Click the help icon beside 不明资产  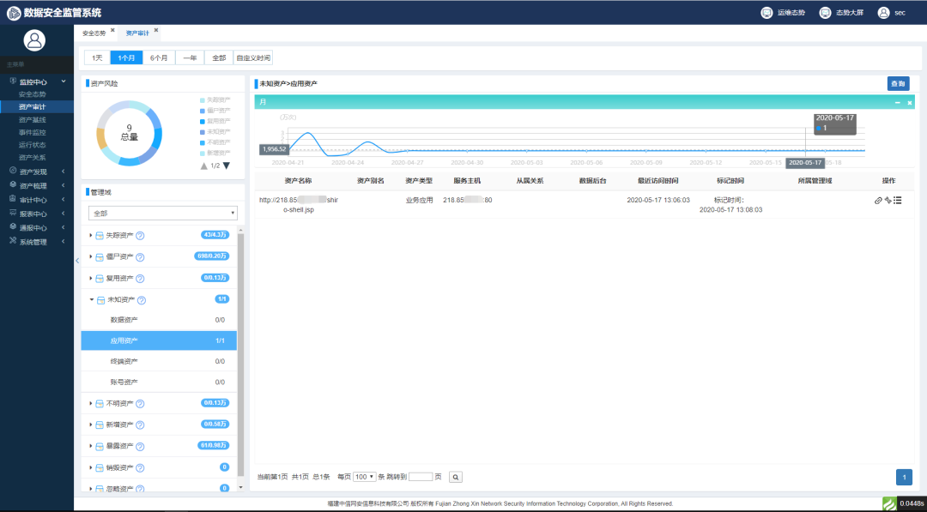click(140, 404)
